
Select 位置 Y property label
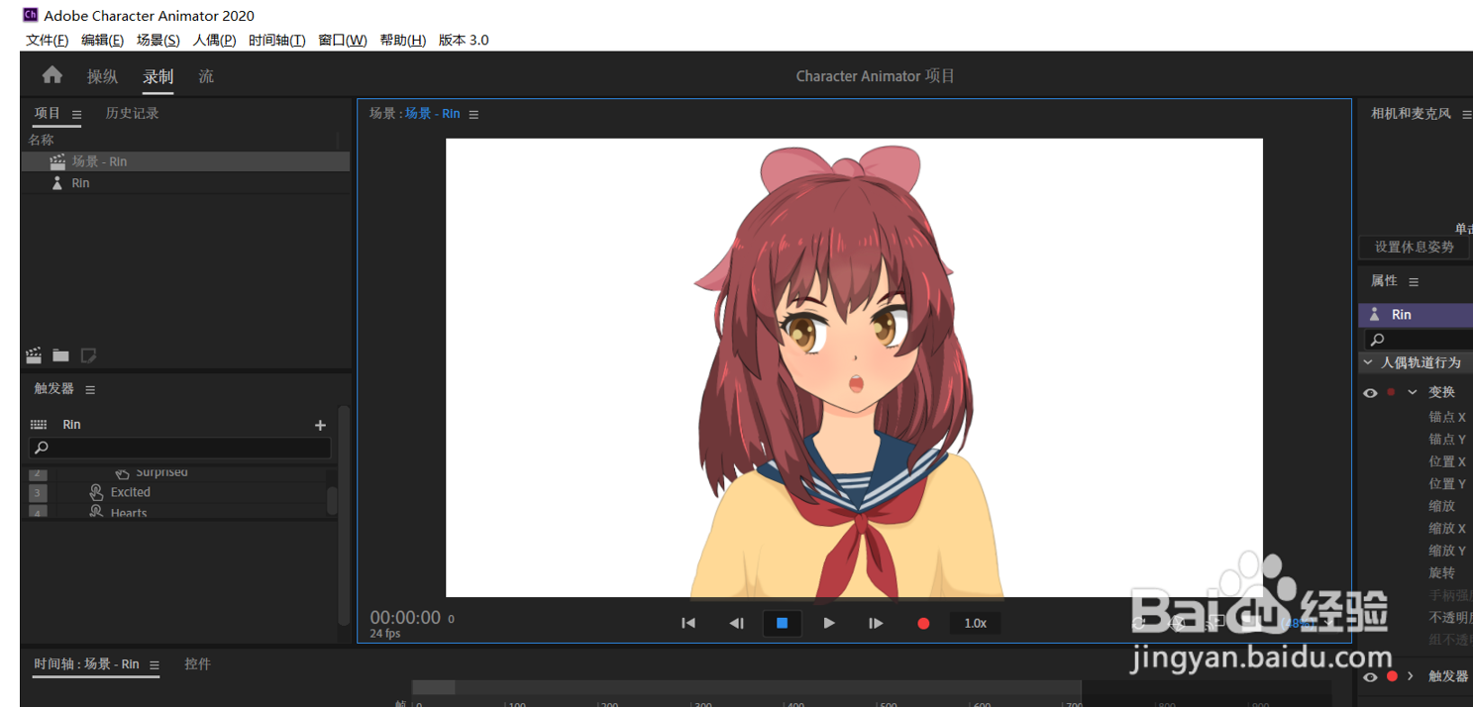pyautogui.click(x=1447, y=483)
